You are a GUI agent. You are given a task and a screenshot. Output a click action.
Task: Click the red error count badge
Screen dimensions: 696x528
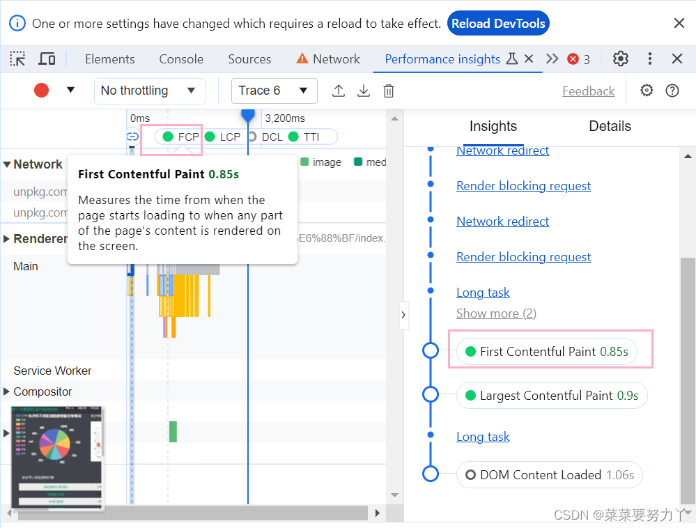[x=573, y=59]
